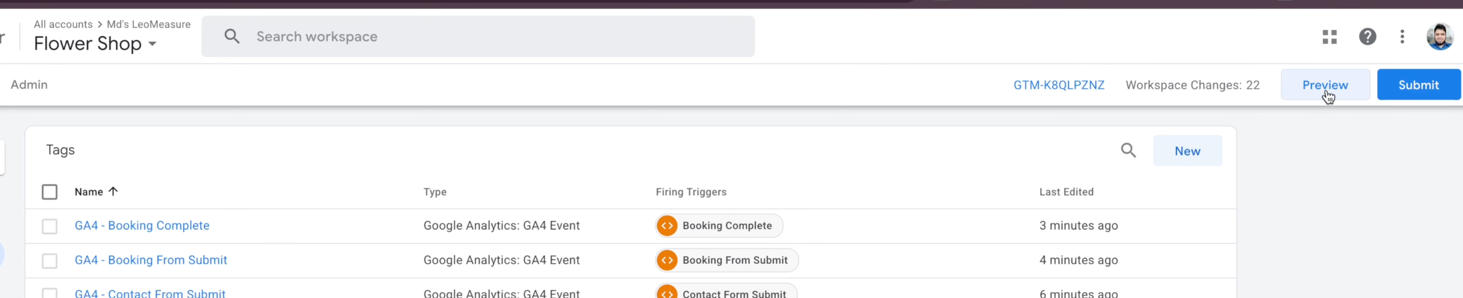Expand the Flower Shop container dropdown
Viewport: 1463px width, 298px height.
(x=153, y=44)
